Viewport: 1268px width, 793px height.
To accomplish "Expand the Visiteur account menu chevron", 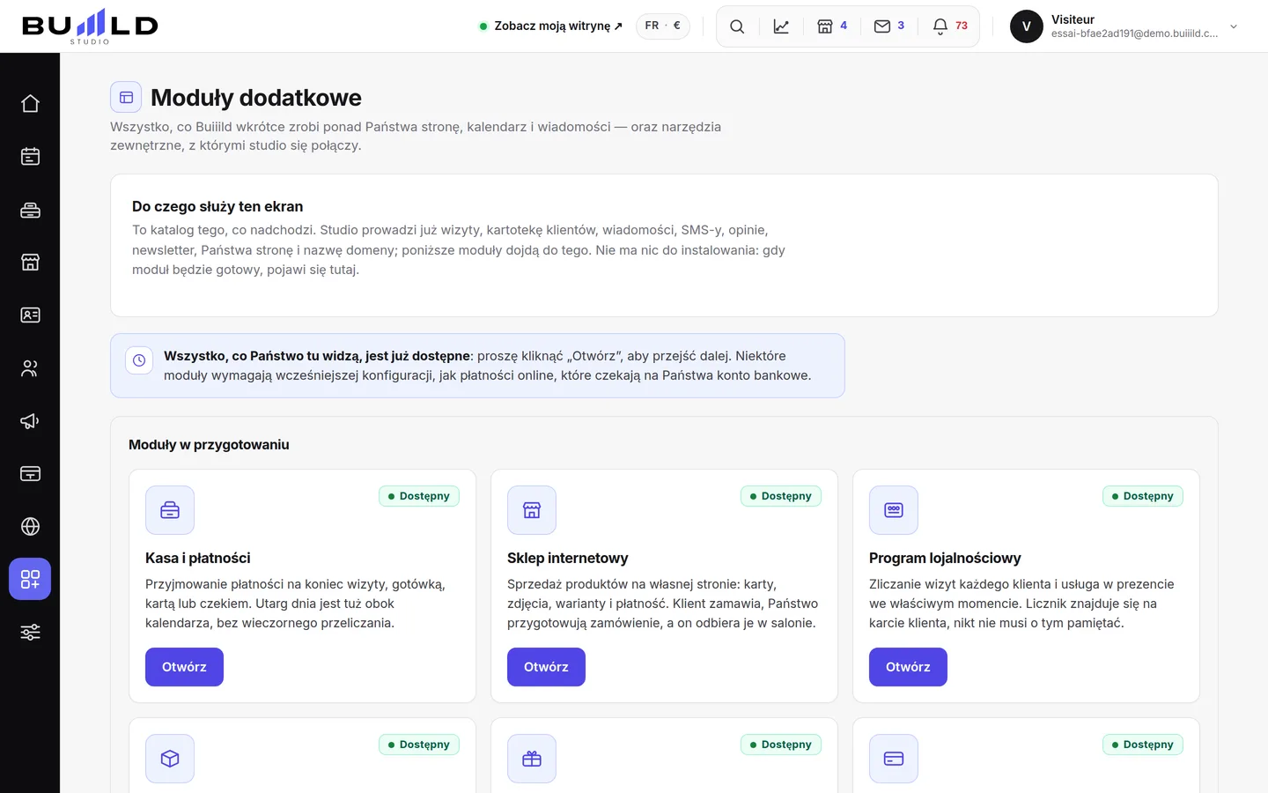I will tap(1234, 26).
